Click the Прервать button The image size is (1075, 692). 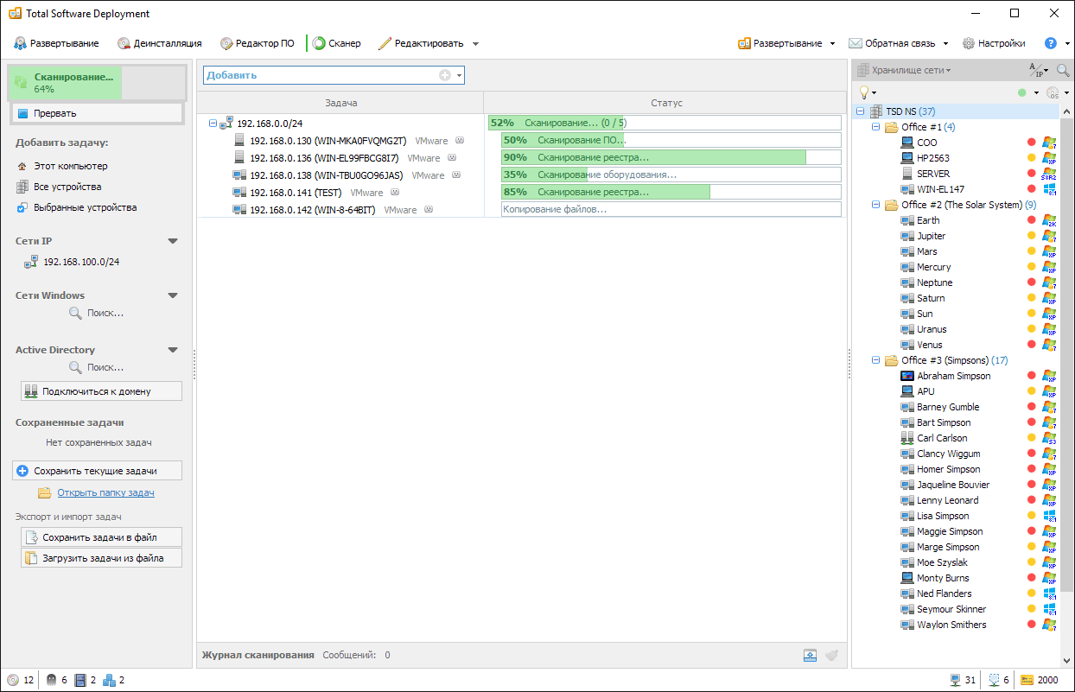click(x=97, y=113)
